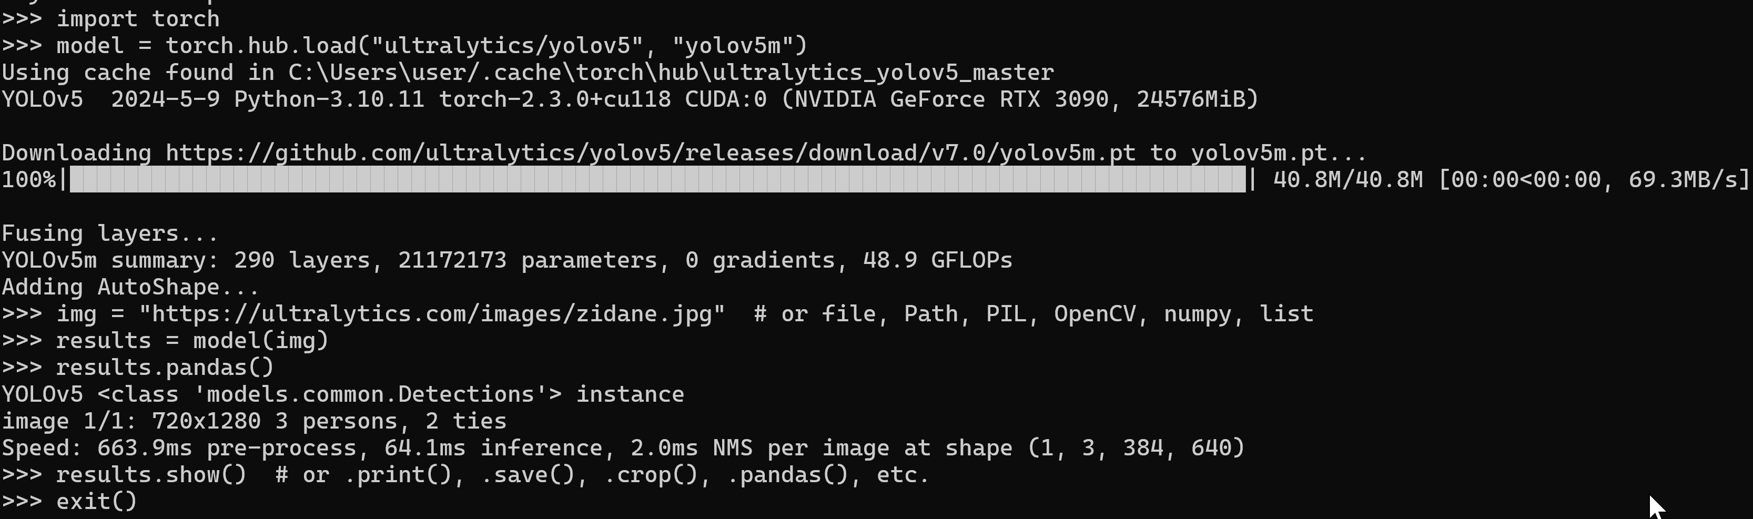Click the YOLOv5m summary line
Viewport: 1753px width, 519px height.
click(507, 260)
